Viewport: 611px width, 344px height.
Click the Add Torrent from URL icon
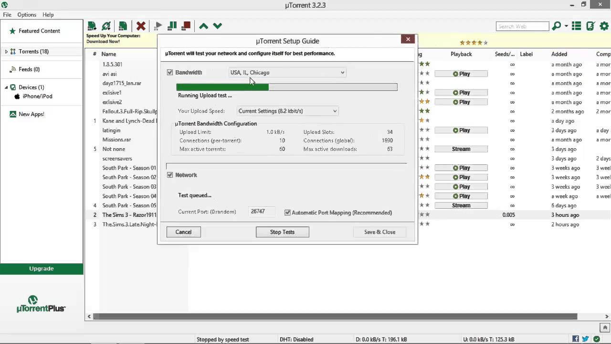106,26
